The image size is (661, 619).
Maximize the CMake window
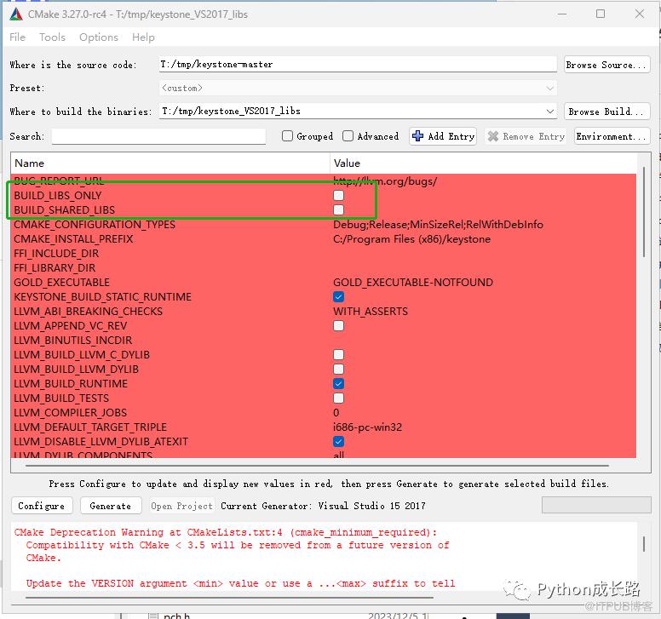(601, 14)
